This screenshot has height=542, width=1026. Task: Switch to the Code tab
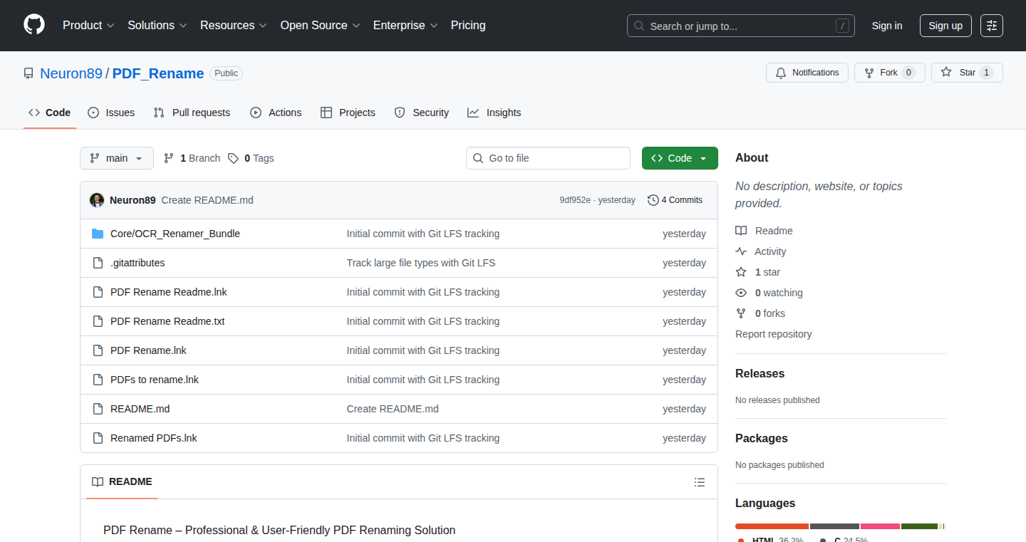pos(50,113)
